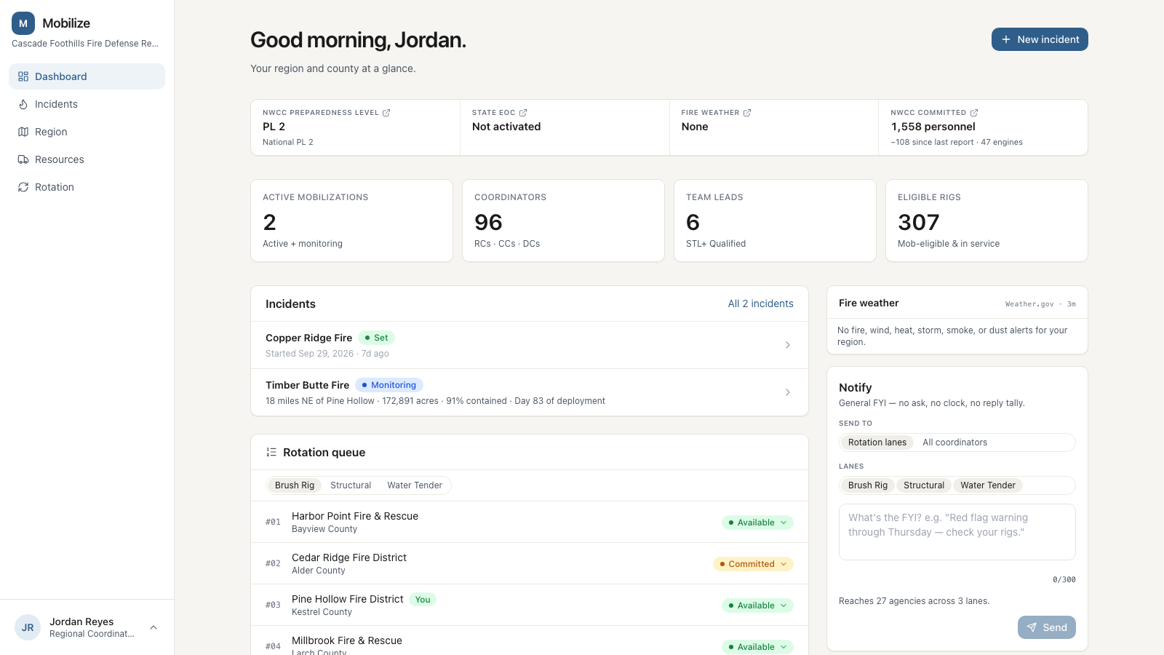Open the Team Leads card
The height and width of the screenshot is (655, 1164).
[x=775, y=221]
